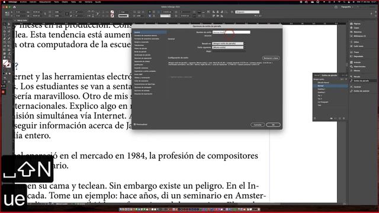
Task: Select the Selection tool in Tools panel
Action: (5, 24)
